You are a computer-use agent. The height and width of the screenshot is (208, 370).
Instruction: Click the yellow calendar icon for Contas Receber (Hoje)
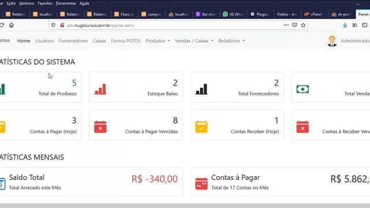[202, 127]
